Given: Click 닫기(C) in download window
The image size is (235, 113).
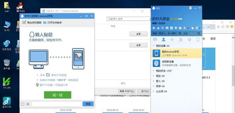Looking at the screenshot, I should (144, 91).
